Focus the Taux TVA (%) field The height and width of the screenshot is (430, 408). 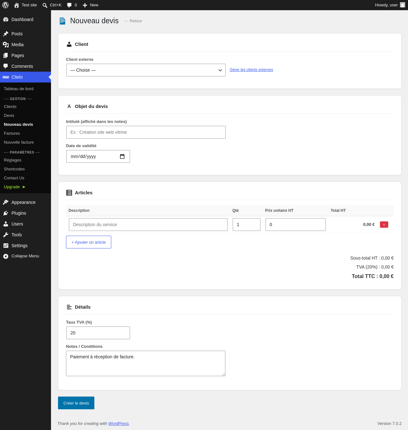point(98,333)
